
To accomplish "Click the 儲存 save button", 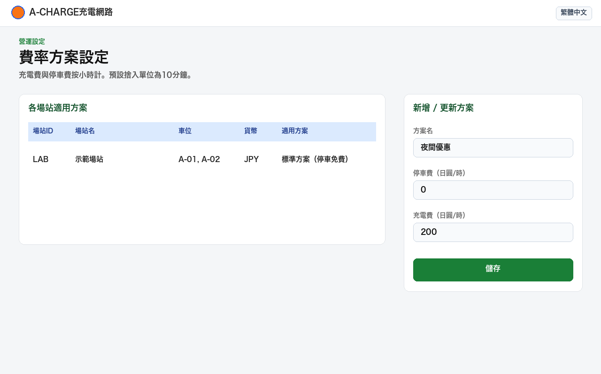I will tap(493, 270).
